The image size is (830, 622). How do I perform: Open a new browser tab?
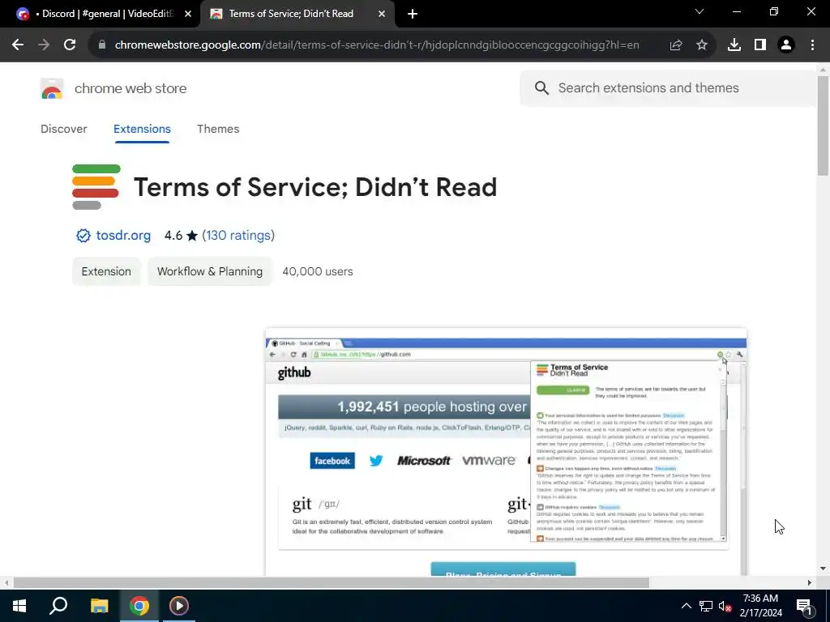click(x=413, y=15)
